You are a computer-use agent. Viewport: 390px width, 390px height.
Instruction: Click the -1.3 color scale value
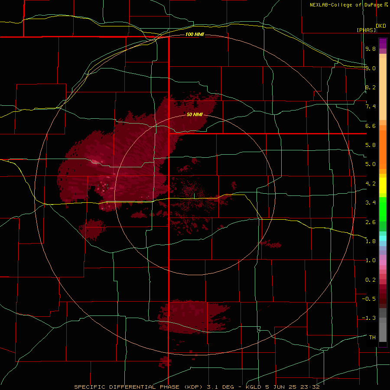(x=369, y=318)
